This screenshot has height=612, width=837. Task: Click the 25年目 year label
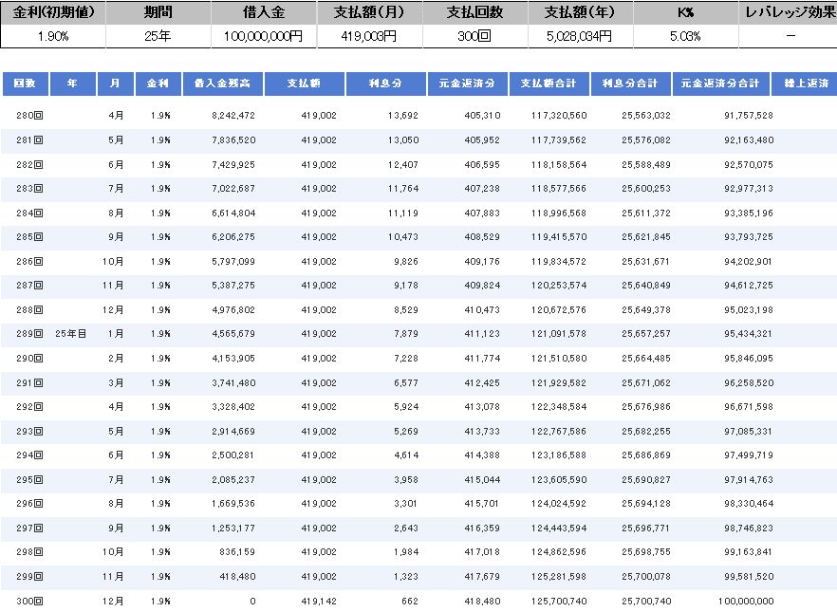pos(72,333)
